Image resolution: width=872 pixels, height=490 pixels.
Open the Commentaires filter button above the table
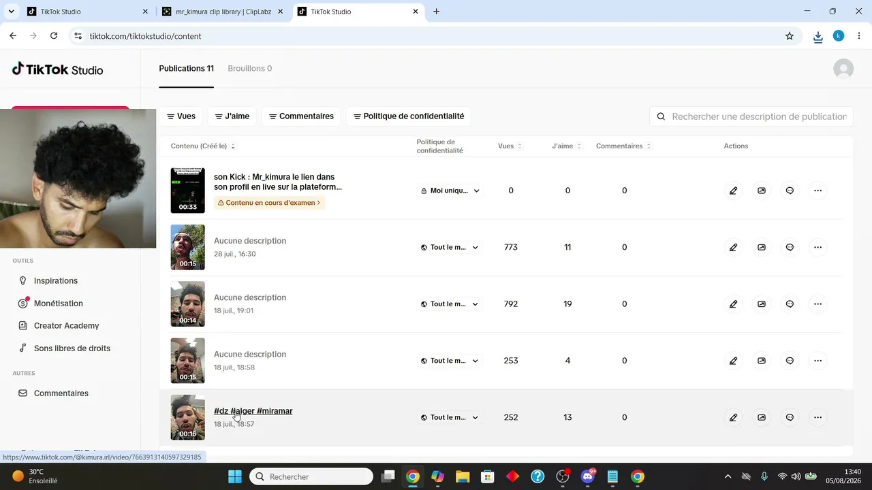pos(301,116)
